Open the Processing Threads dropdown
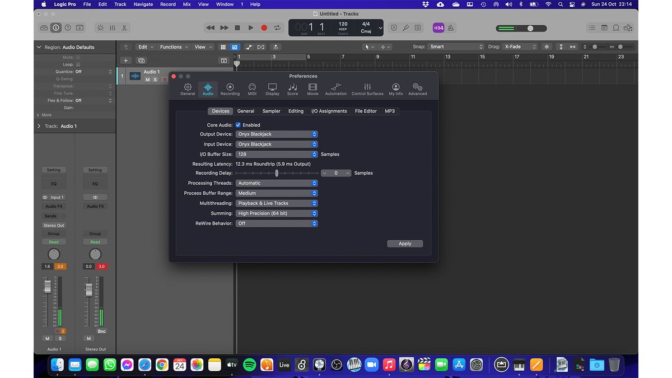The height and width of the screenshot is (378, 672). coord(277,183)
